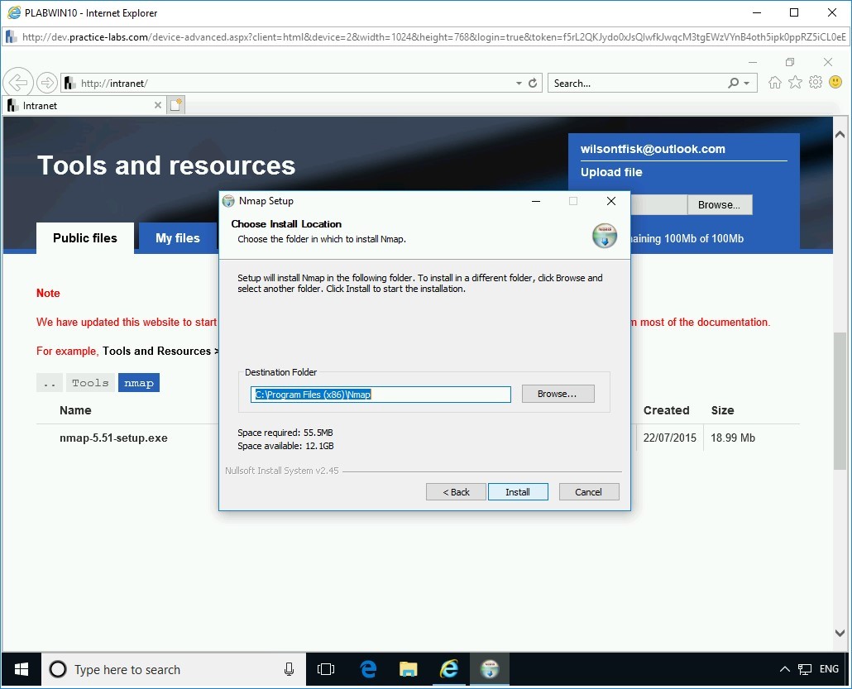Switch to the My files tab
The image size is (852, 689).
click(177, 238)
